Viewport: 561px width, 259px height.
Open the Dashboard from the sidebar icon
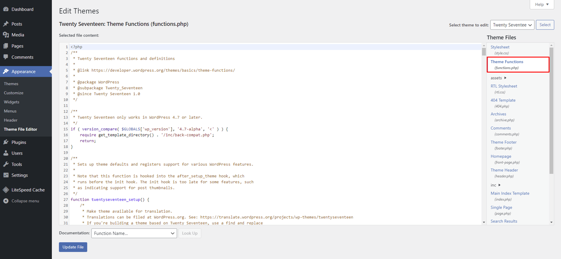5,9
